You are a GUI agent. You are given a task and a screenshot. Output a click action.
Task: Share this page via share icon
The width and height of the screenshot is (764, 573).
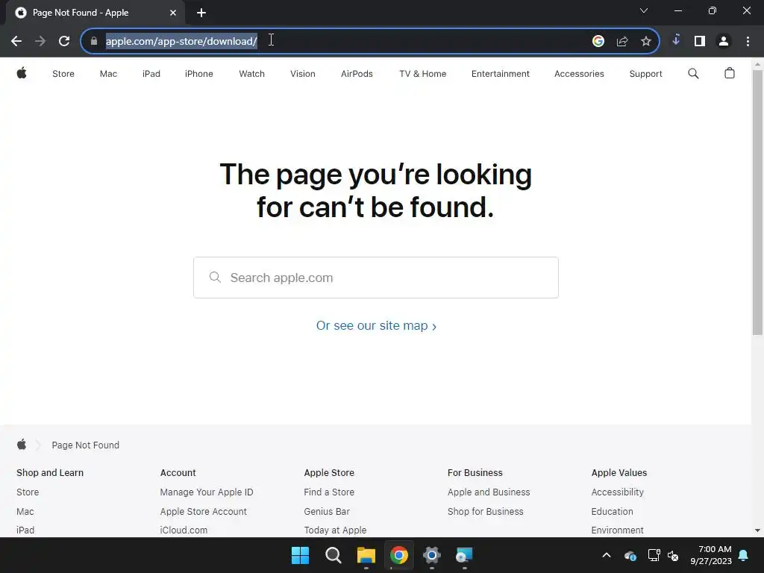(622, 41)
